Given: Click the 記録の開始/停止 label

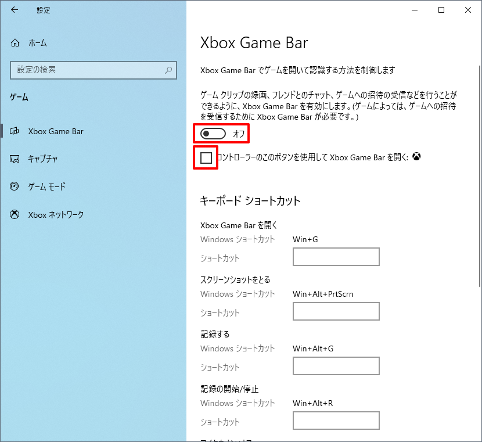Looking at the screenshot, I should coord(229,389).
